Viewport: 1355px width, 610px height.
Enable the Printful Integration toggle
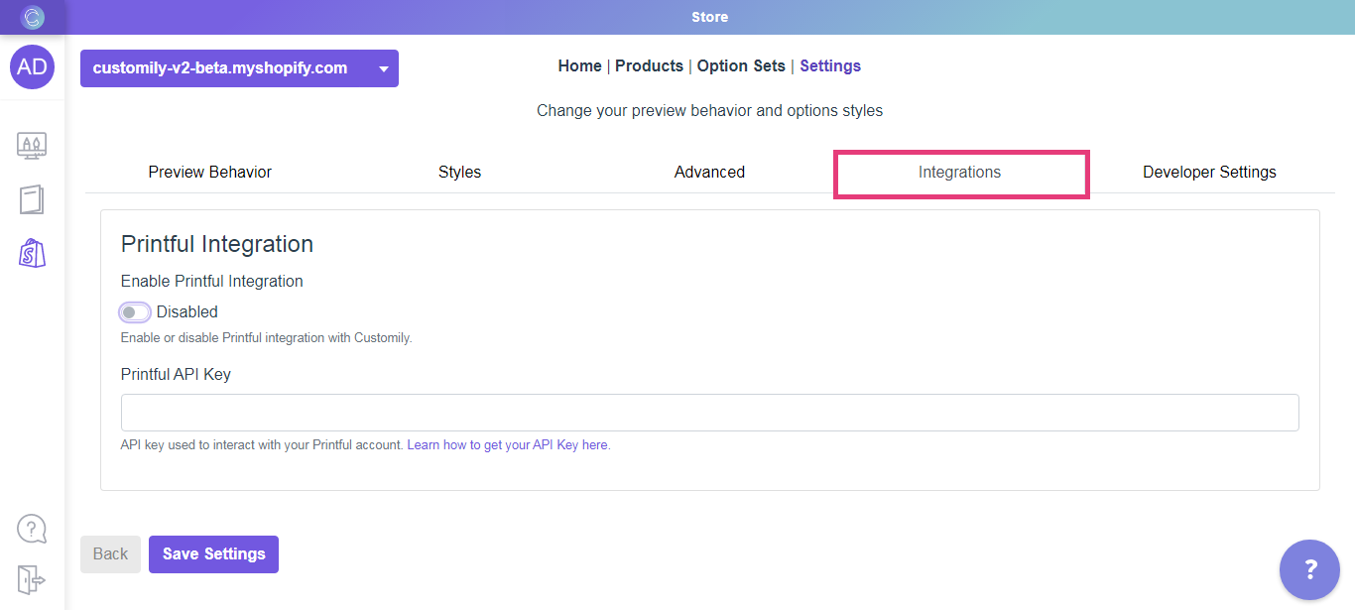click(134, 311)
